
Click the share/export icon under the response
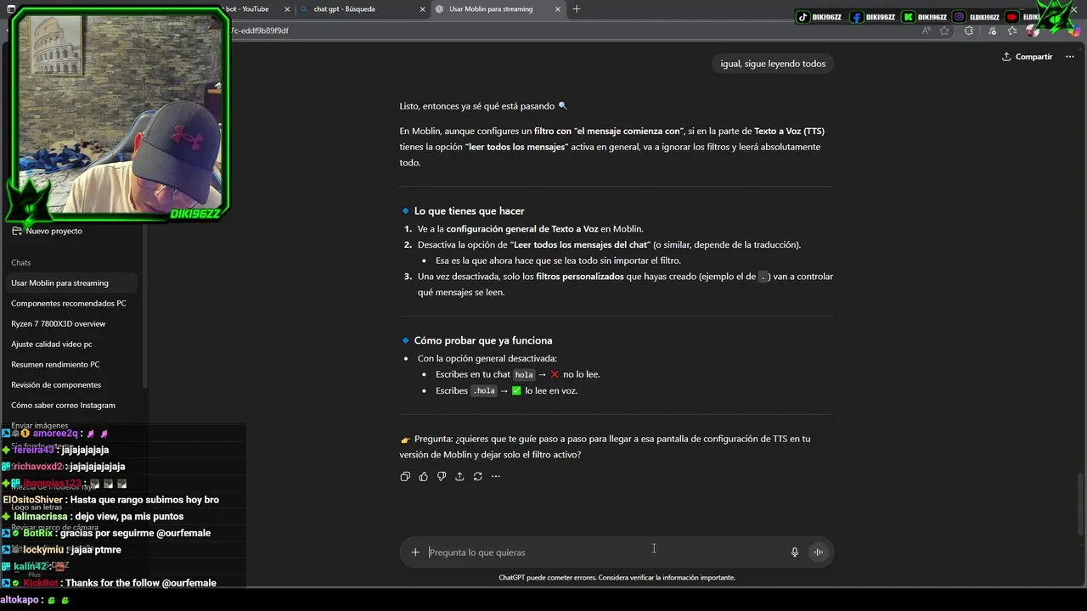pos(459,477)
